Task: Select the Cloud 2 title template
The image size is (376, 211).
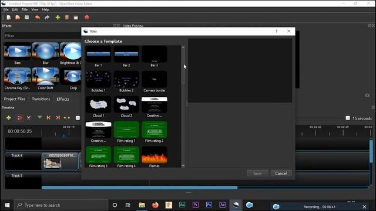Action: tap(126, 107)
